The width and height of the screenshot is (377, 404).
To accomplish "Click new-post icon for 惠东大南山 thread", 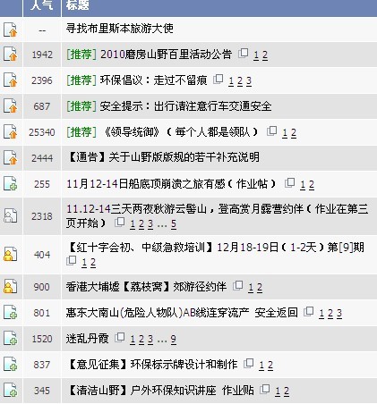I will [x=10, y=312].
